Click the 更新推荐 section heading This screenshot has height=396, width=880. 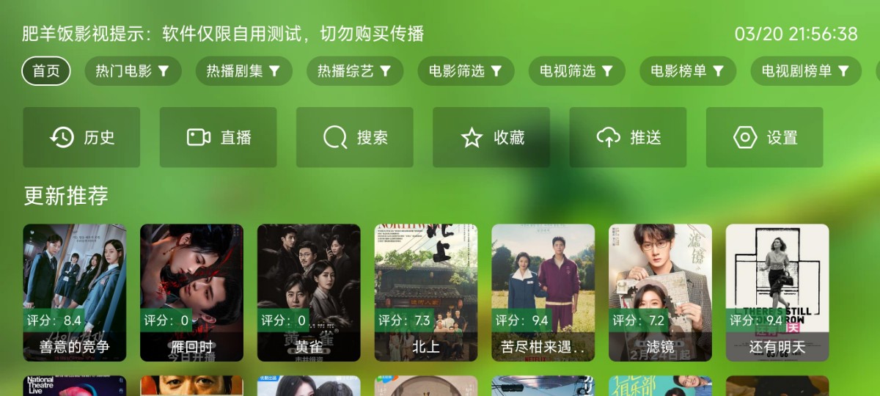coord(66,195)
